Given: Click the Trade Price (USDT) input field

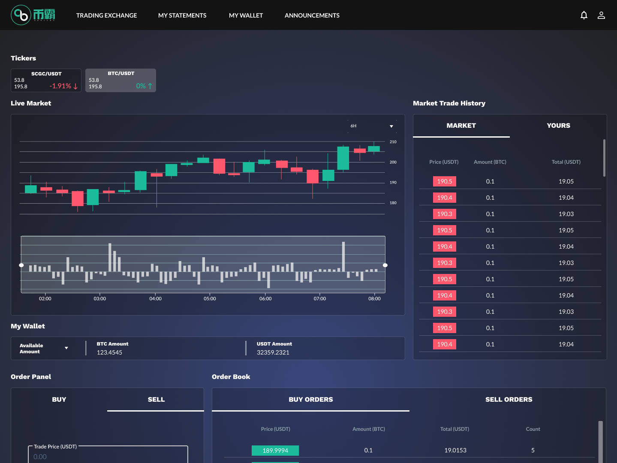Looking at the screenshot, I should coord(108,456).
